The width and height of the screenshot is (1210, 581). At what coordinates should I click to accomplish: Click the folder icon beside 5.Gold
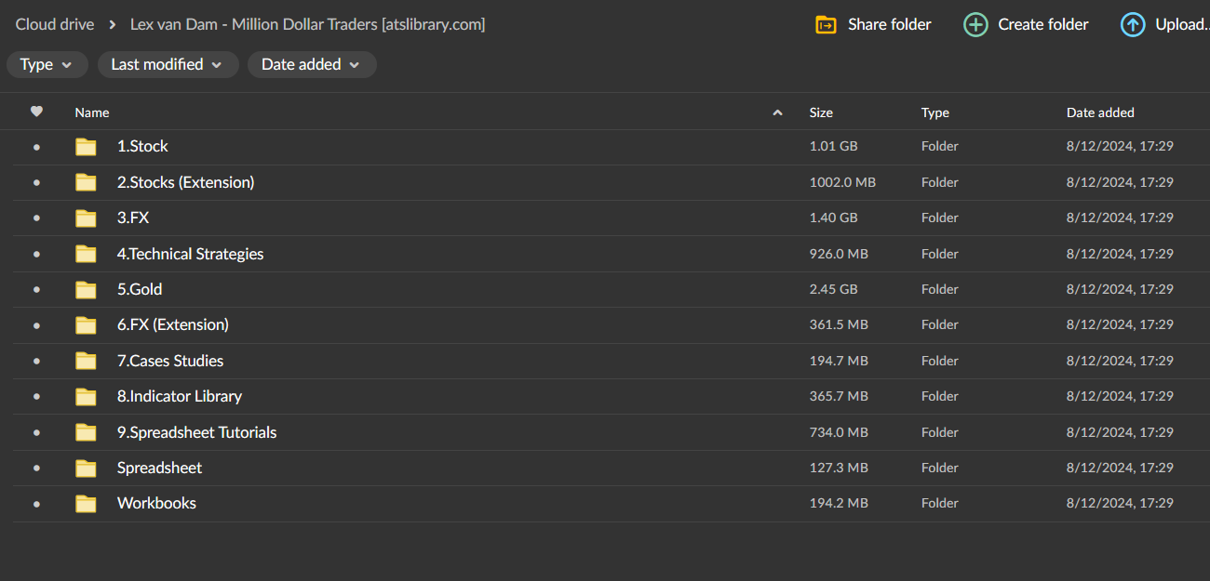86,289
